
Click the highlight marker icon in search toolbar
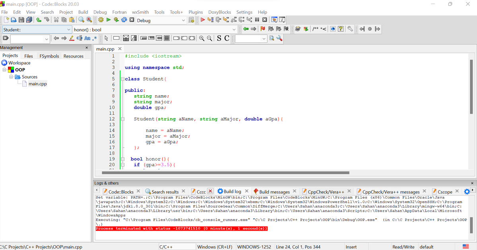pos(72,38)
